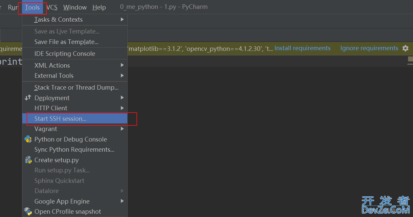Viewport: 413px width, 217px height.
Task: Expand arrow next to Tasks & Contexts
Action: tap(122, 19)
